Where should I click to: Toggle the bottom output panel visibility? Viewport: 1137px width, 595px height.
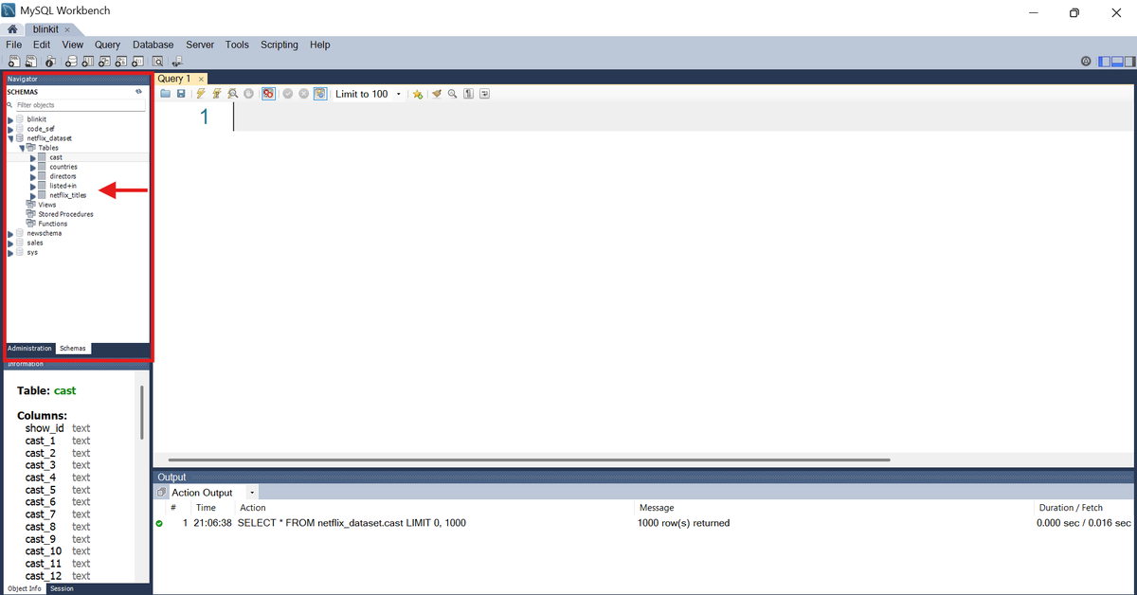pos(1116,62)
